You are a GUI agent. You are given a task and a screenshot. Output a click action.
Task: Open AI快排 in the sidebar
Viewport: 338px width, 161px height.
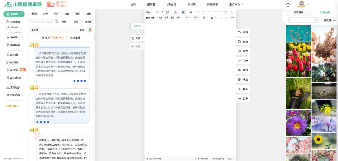pyautogui.click(x=13, y=55)
